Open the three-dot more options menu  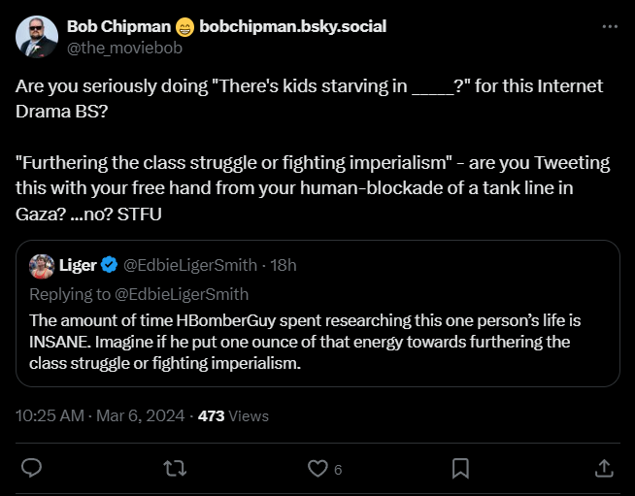[610, 26]
